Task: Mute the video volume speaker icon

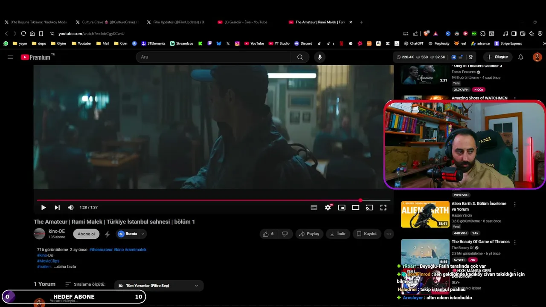Action: [x=71, y=208]
